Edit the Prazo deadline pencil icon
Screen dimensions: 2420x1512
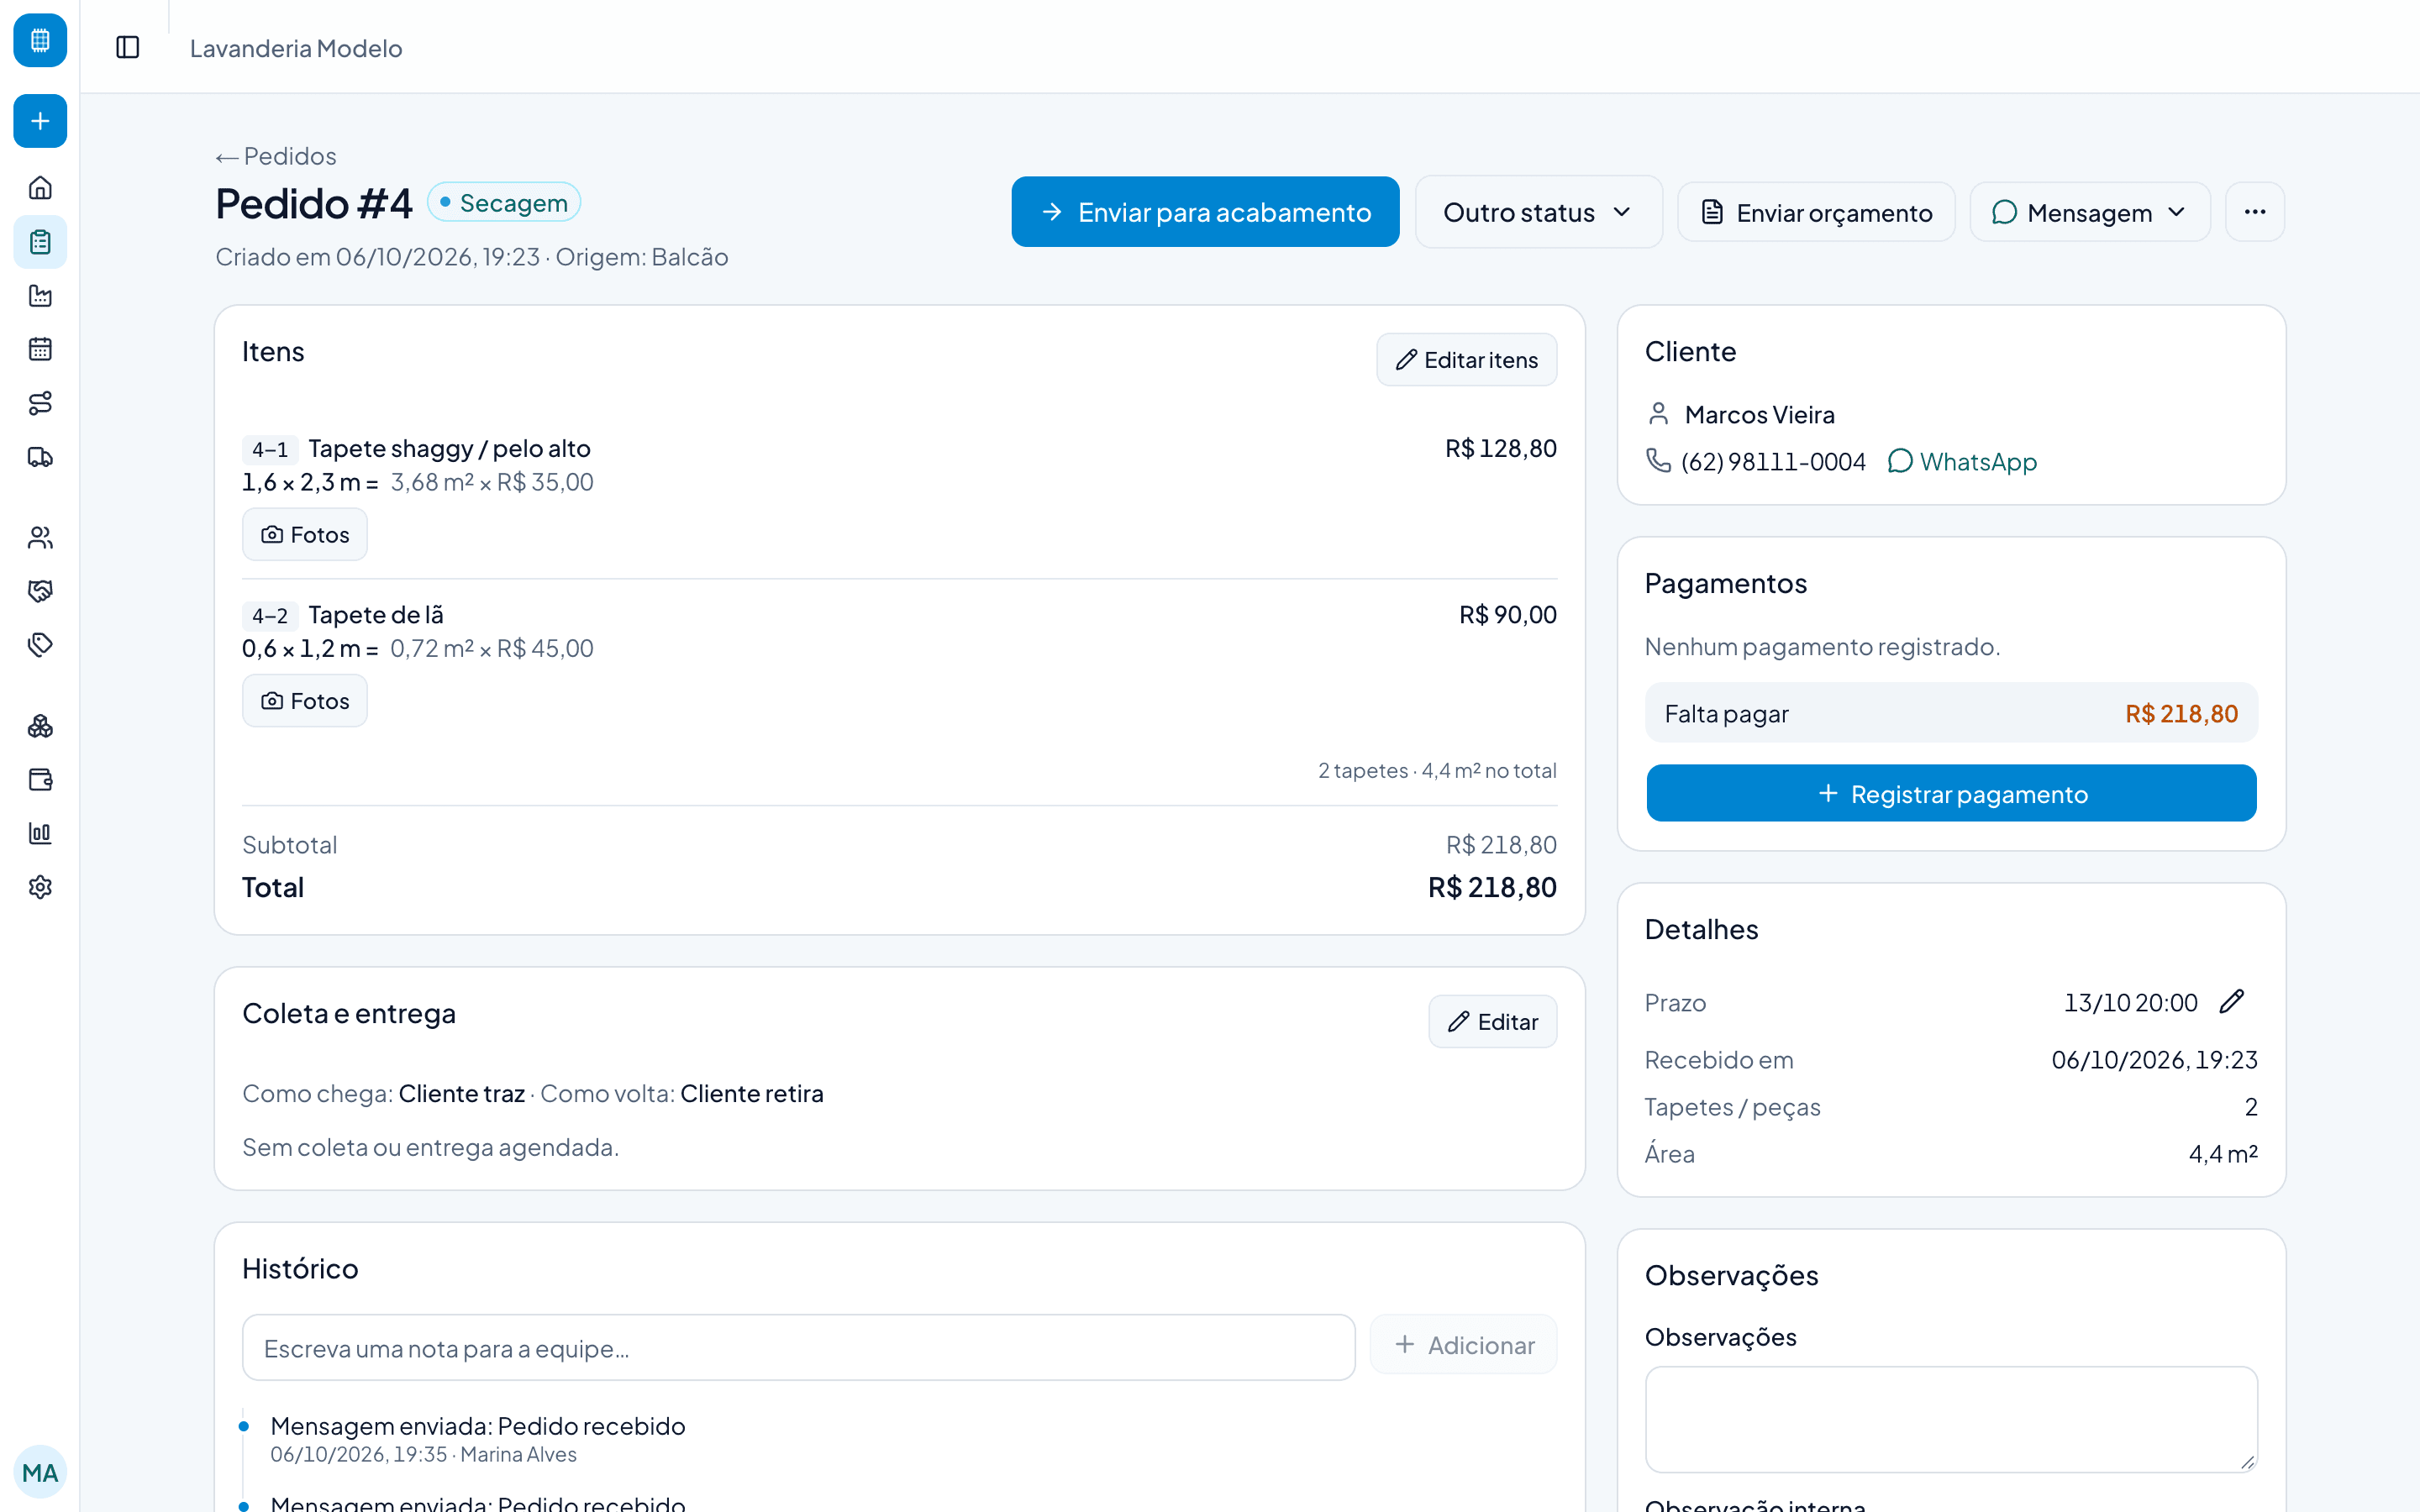(x=2231, y=1002)
